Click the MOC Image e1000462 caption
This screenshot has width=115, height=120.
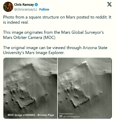point(31,115)
